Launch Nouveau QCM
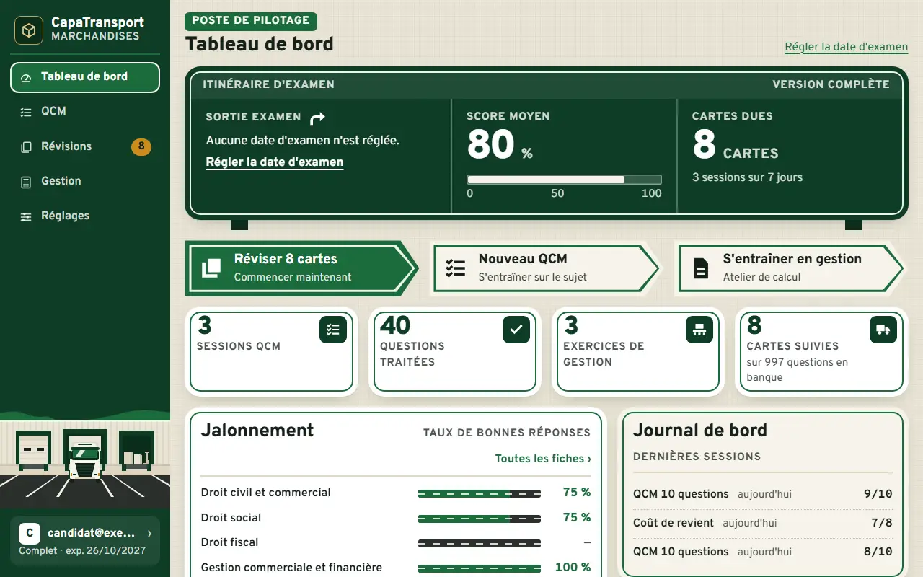Image resolution: width=923 pixels, height=577 pixels. (x=545, y=268)
